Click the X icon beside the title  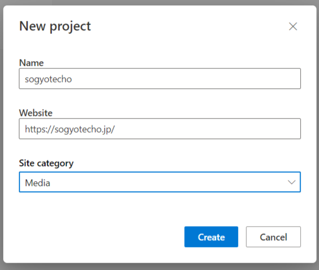(x=293, y=27)
